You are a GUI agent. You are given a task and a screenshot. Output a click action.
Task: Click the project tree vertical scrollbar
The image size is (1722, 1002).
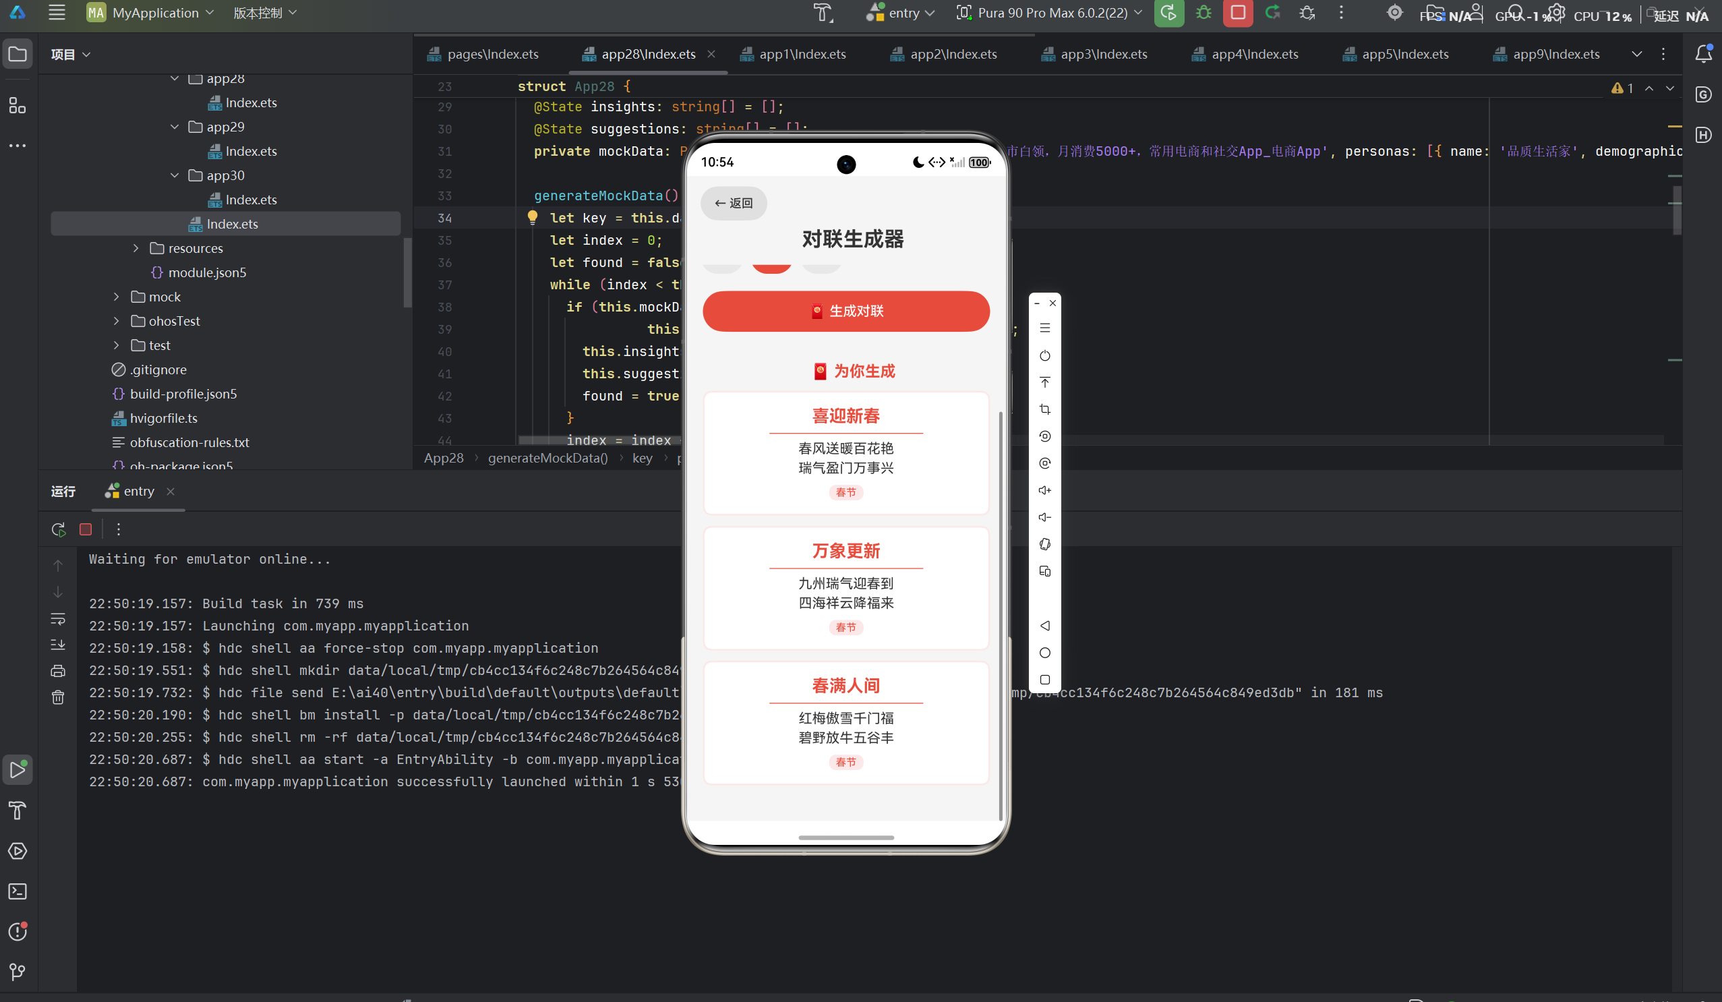pyautogui.click(x=407, y=272)
